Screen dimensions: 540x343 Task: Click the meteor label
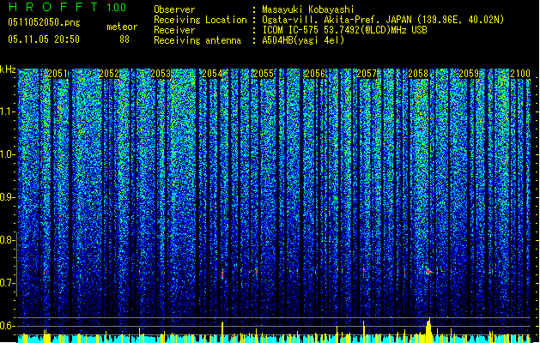[x=122, y=27]
